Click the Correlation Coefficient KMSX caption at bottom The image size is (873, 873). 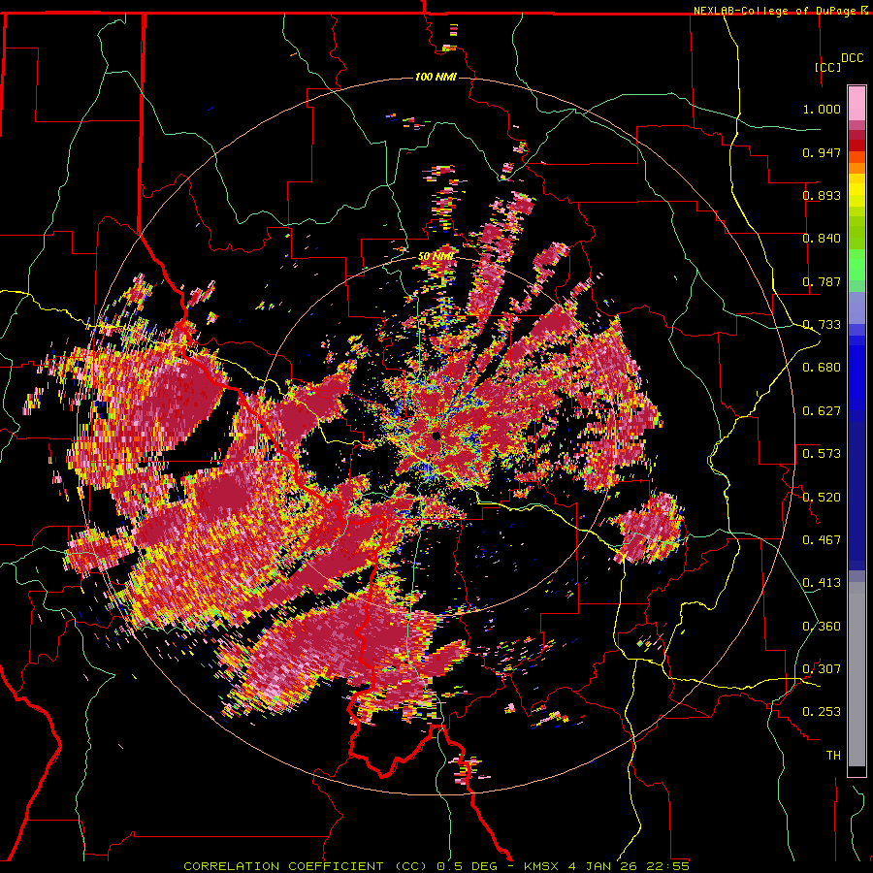436,866
